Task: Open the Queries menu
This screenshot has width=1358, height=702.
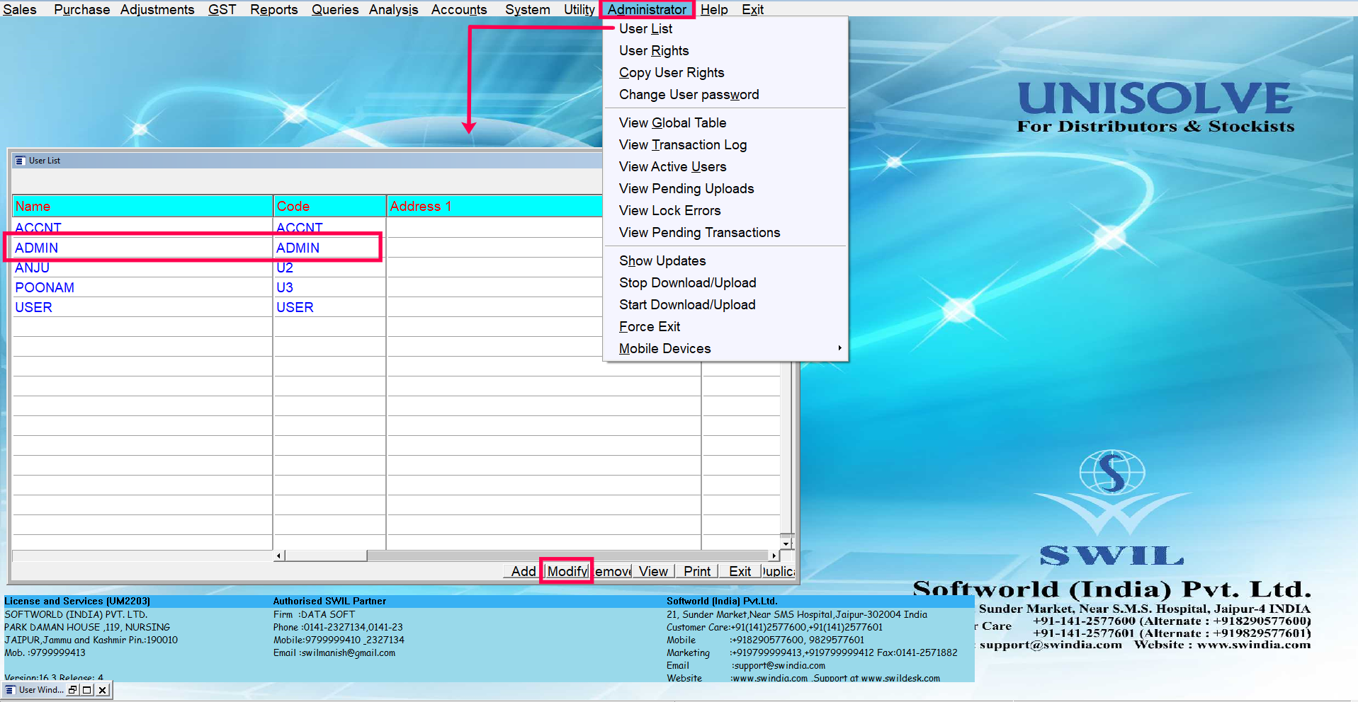Action: pos(335,9)
